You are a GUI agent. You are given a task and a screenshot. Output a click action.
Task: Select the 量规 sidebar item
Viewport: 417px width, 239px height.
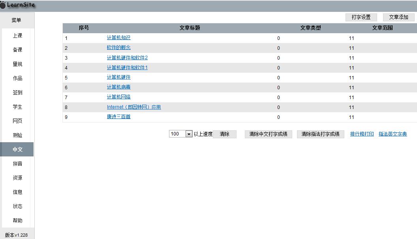17,64
